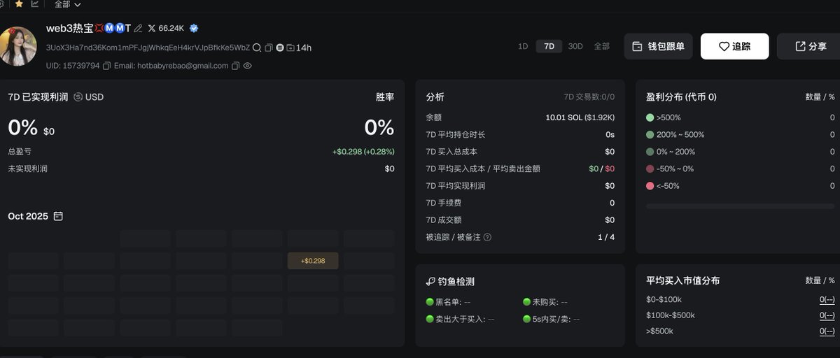
Task: Click the 分享 share button
Action: pos(810,46)
